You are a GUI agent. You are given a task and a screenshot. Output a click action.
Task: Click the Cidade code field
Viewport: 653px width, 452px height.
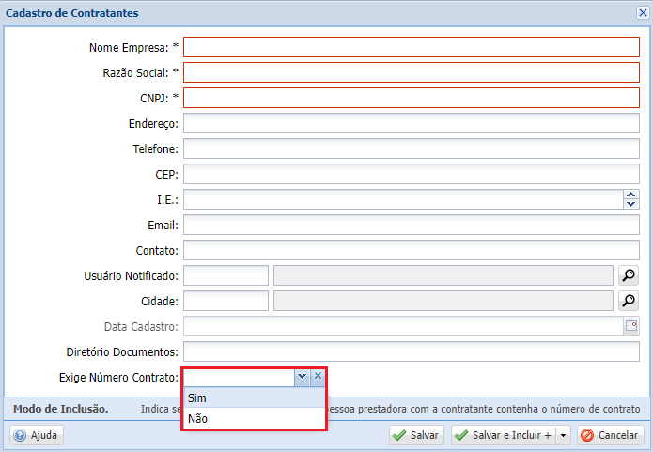point(225,301)
